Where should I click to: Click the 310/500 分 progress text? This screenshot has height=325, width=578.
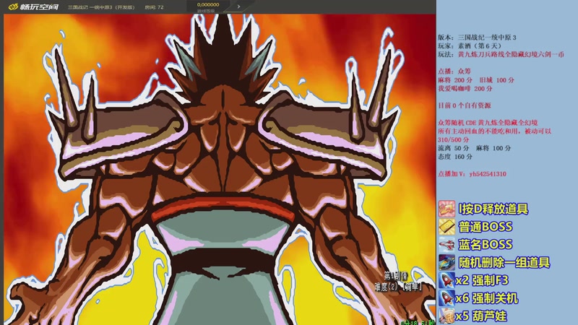click(x=454, y=139)
